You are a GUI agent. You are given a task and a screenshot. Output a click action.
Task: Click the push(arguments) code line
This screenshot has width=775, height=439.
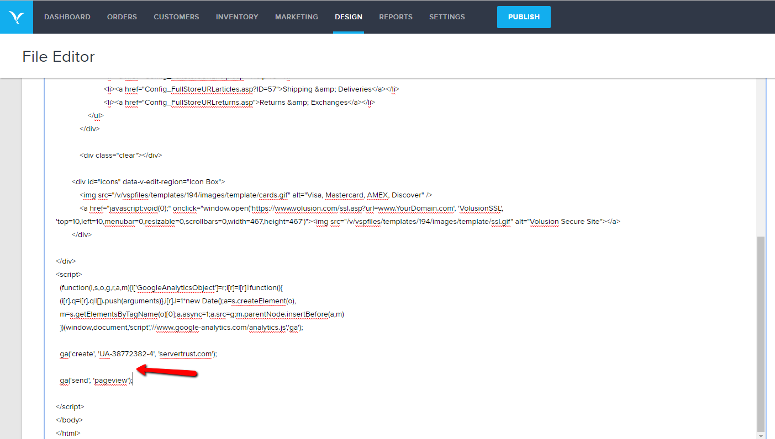click(x=178, y=301)
